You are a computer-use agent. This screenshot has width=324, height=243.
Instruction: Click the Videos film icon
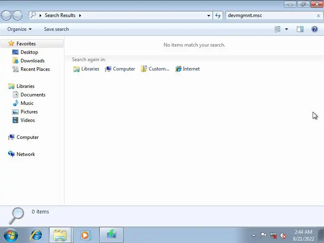(15, 120)
